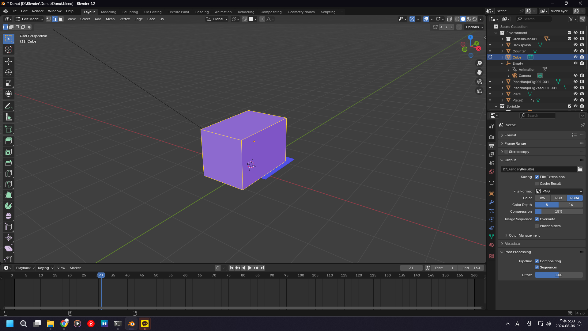Select the Rotate tool
The height and width of the screenshot is (331, 588).
9,72
